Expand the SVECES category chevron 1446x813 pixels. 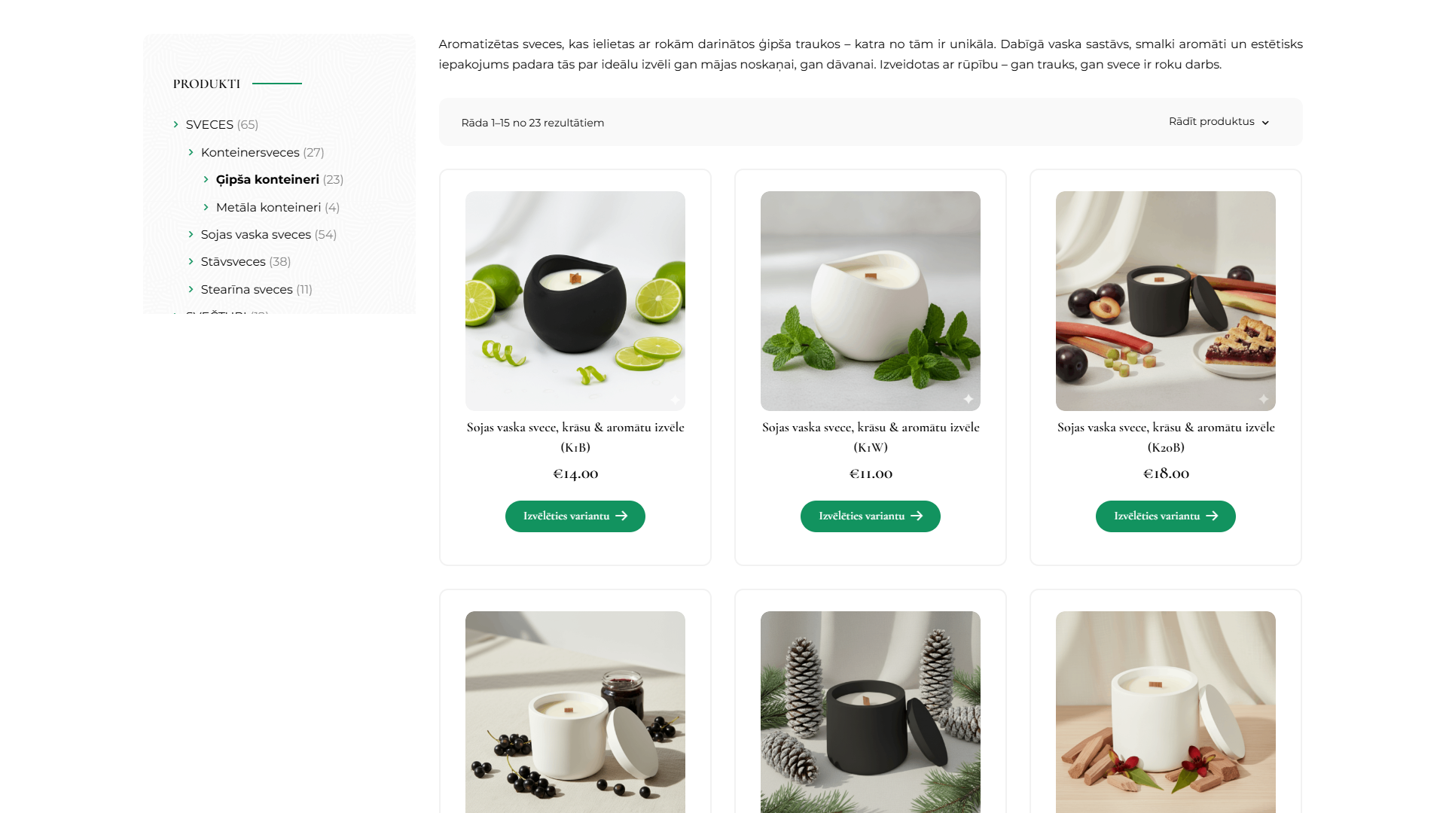175,125
